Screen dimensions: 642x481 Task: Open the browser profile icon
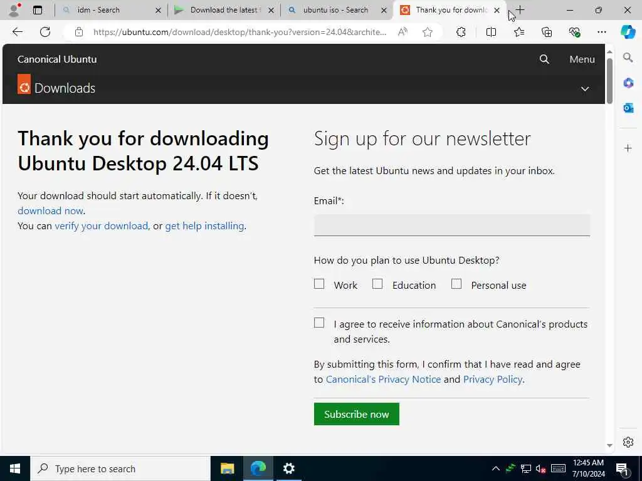14,10
